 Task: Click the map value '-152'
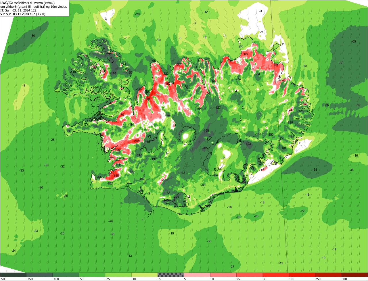(x=110, y=183)
